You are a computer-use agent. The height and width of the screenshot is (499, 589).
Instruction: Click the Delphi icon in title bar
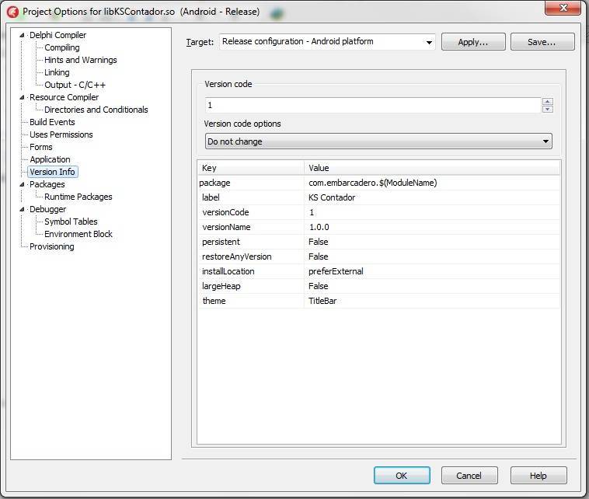(12, 12)
